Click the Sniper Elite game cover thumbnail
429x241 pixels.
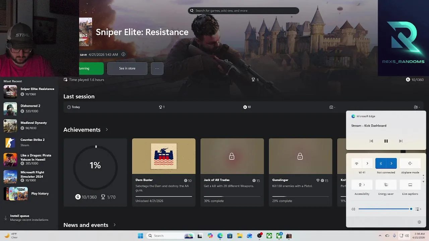(x=85, y=32)
